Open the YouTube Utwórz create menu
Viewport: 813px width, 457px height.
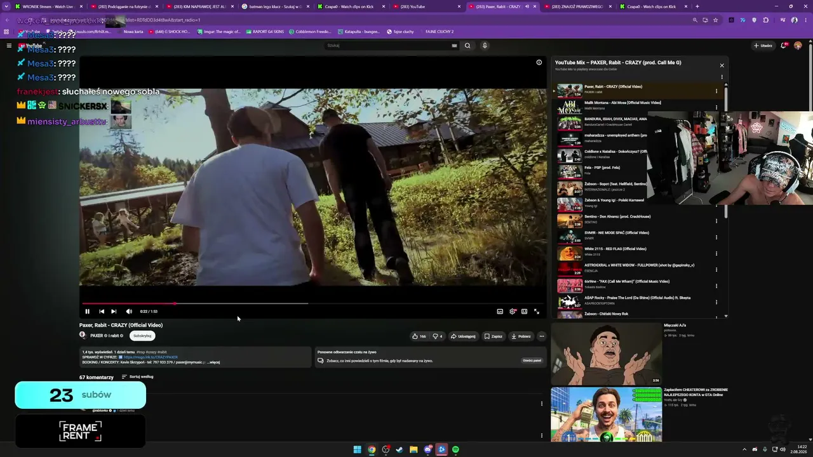pyautogui.click(x=763, y=46)
